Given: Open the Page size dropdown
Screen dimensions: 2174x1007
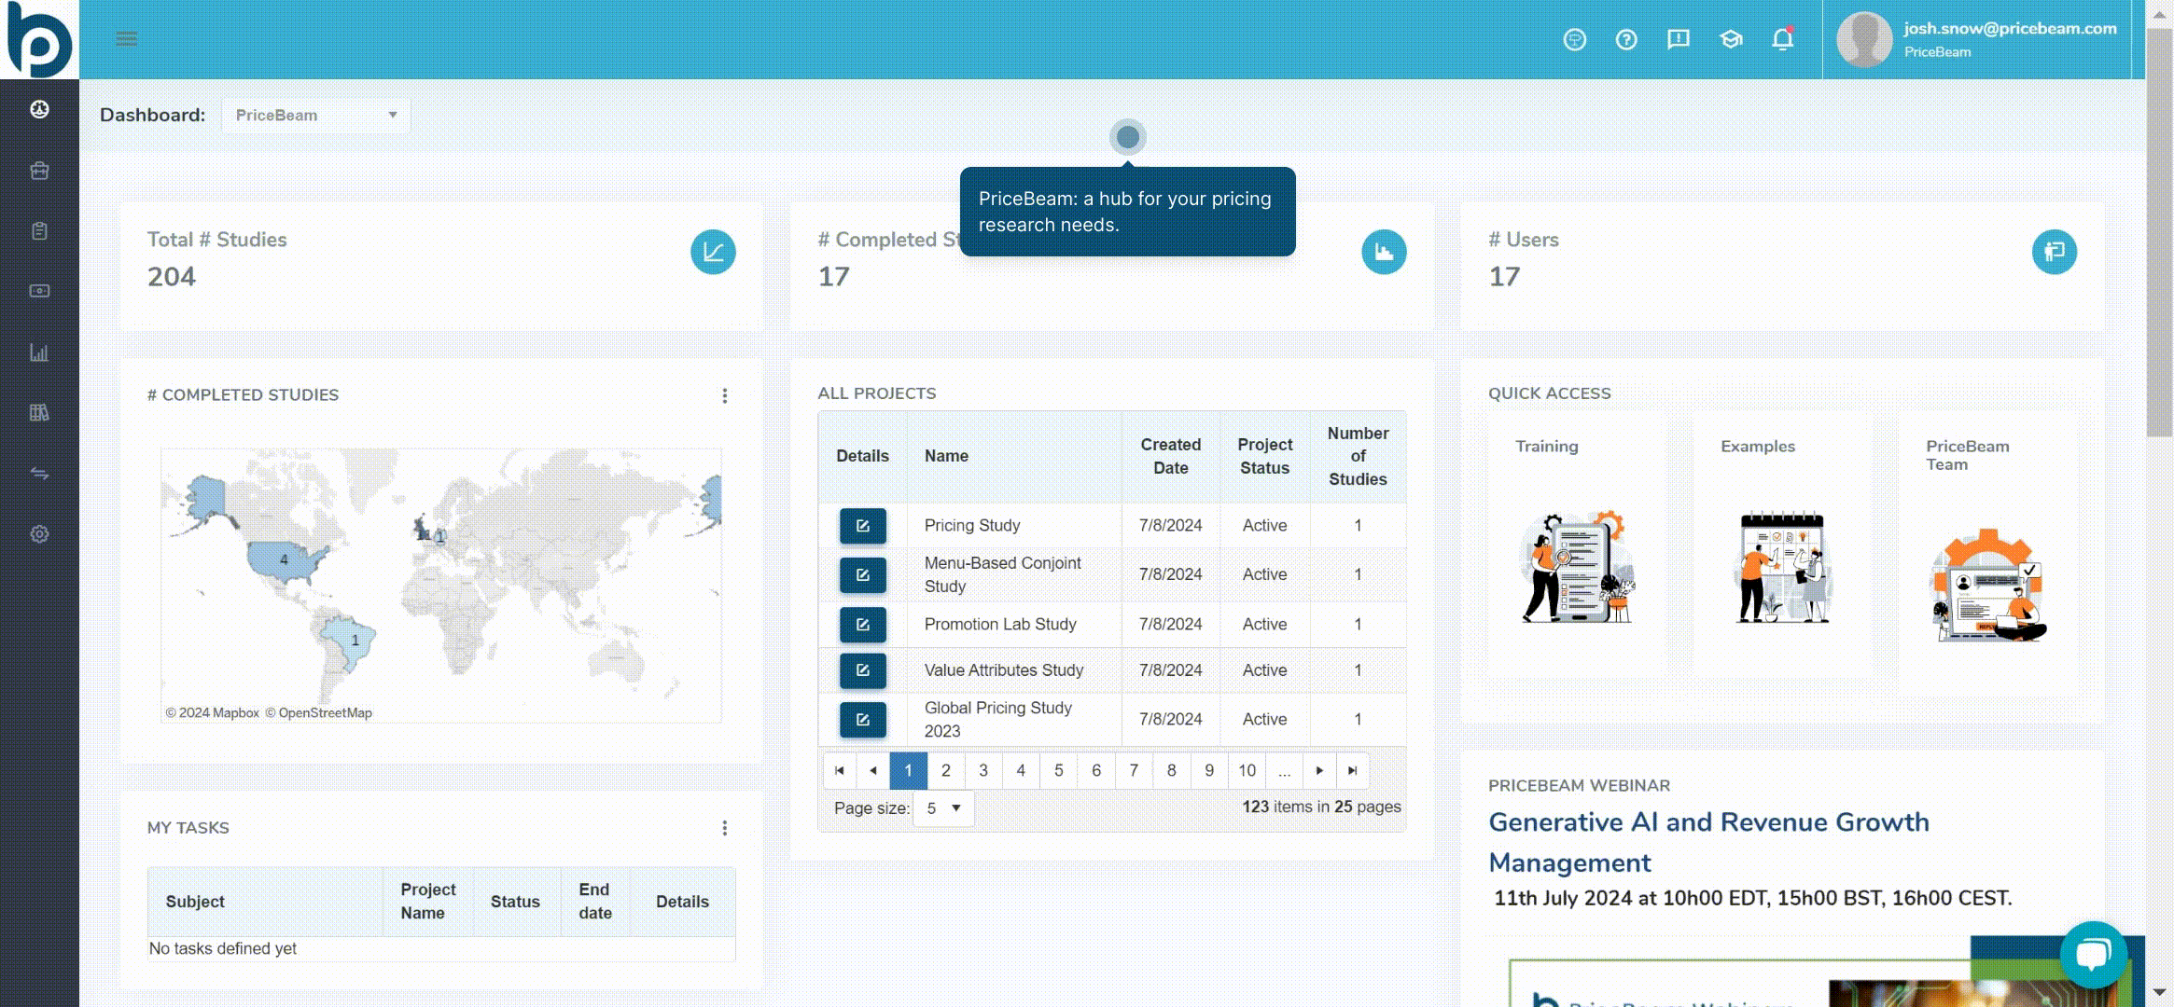Looking at the screenshot, I should tap(944, 808).
